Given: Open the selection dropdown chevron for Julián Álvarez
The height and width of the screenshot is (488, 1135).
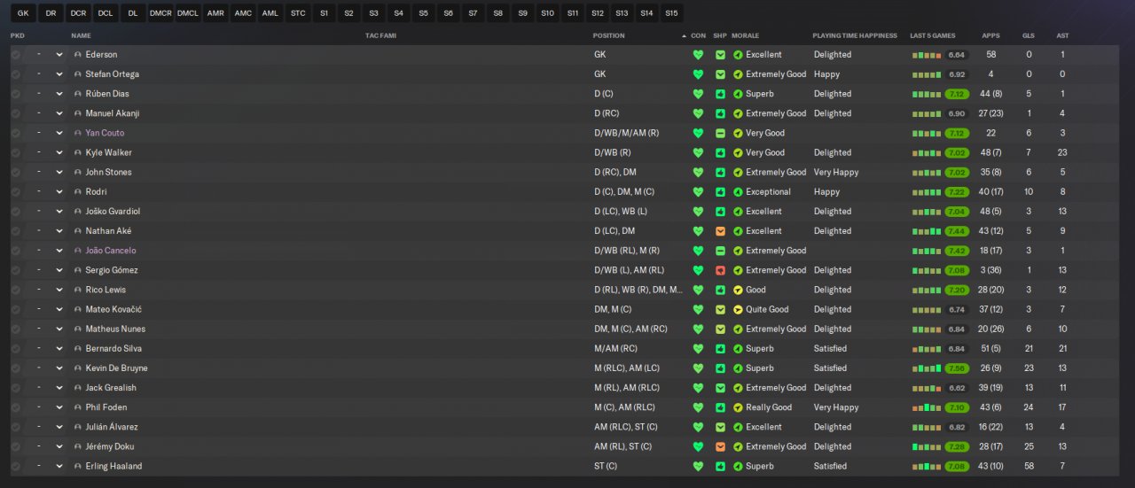Looking at the screenshot, I should coord(59,427).
